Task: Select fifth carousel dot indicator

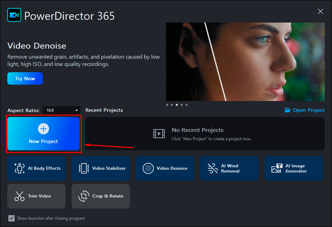Action: pos(186,105)
